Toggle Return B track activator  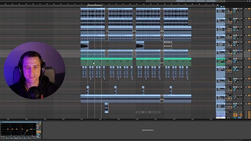[x=235, y=116]
